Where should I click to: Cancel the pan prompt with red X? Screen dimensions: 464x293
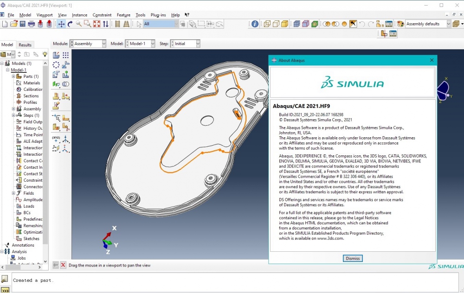click(64, 265)
